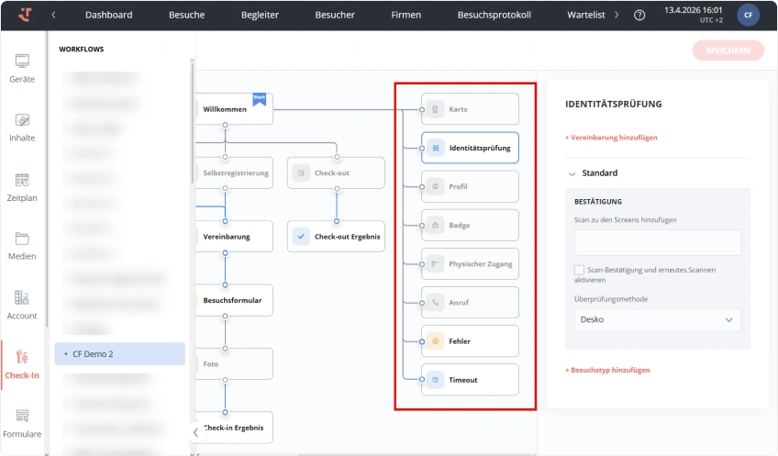Select the Fehler workflow node

470,341
